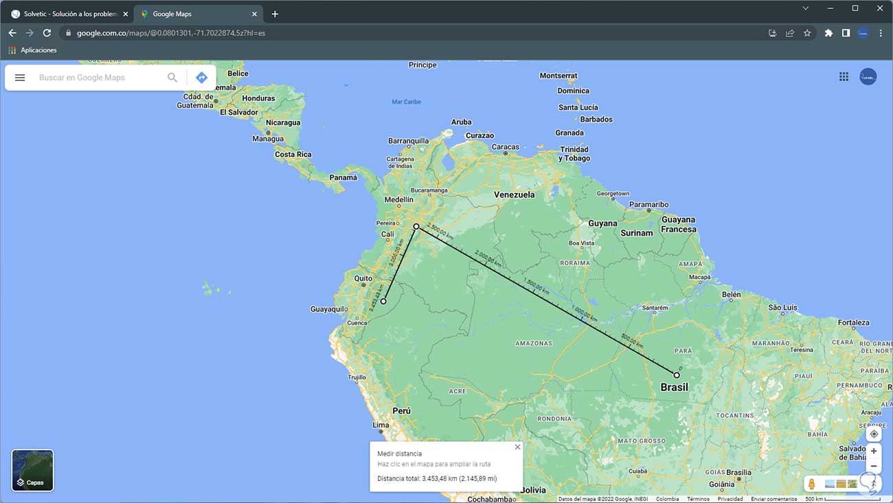Select the measurement endpoint near Brasil
This screenshot has height=503, width=893.
click(x=677, y=375)
